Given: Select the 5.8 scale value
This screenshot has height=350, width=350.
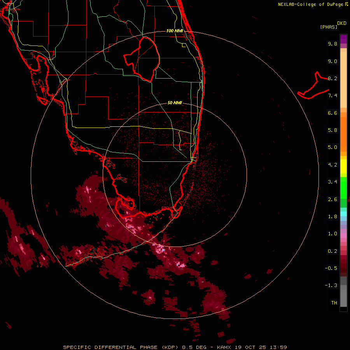Looking at the screenshot, I should point(332,130).
